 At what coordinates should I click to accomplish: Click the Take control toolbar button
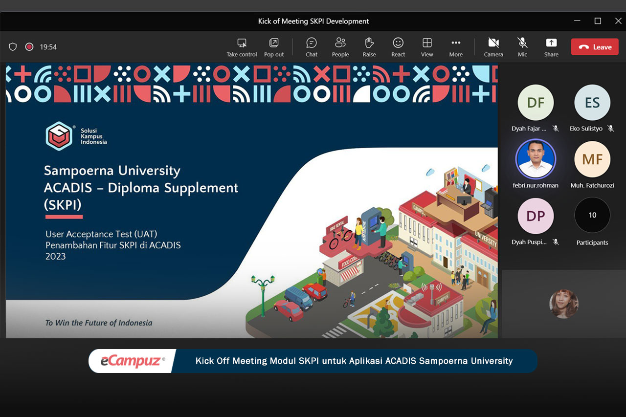pyautogui.click(x=242, y=47)
